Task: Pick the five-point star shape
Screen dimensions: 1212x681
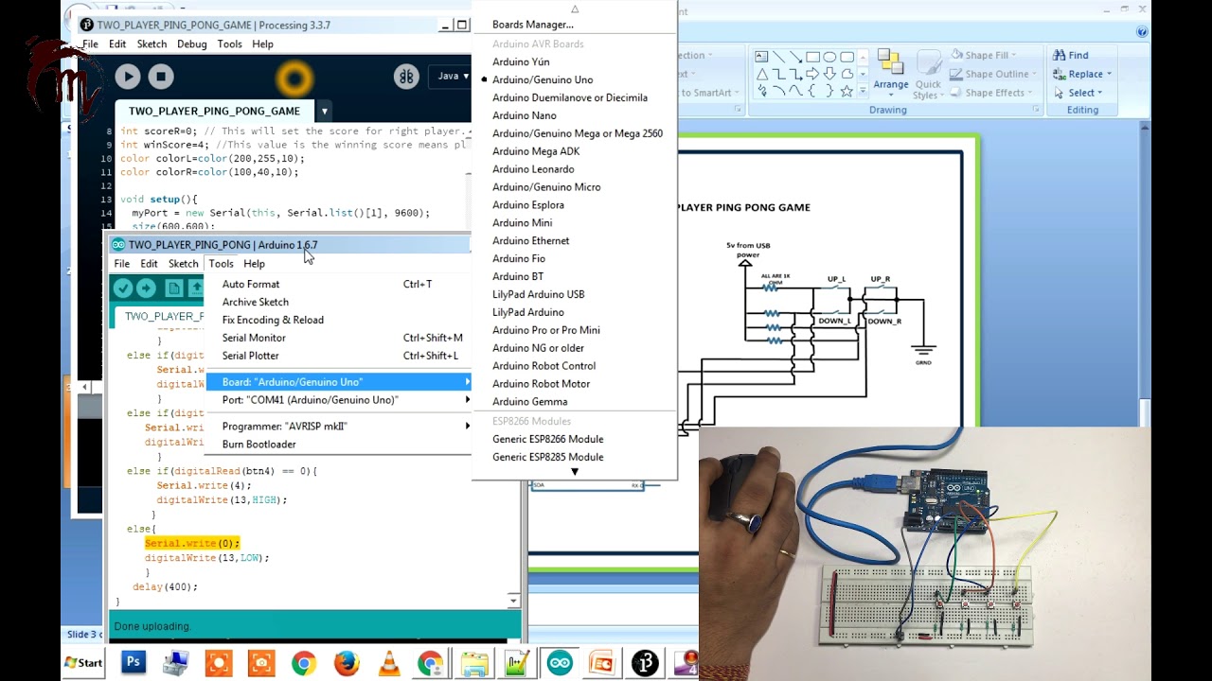Action: (847, 91)
